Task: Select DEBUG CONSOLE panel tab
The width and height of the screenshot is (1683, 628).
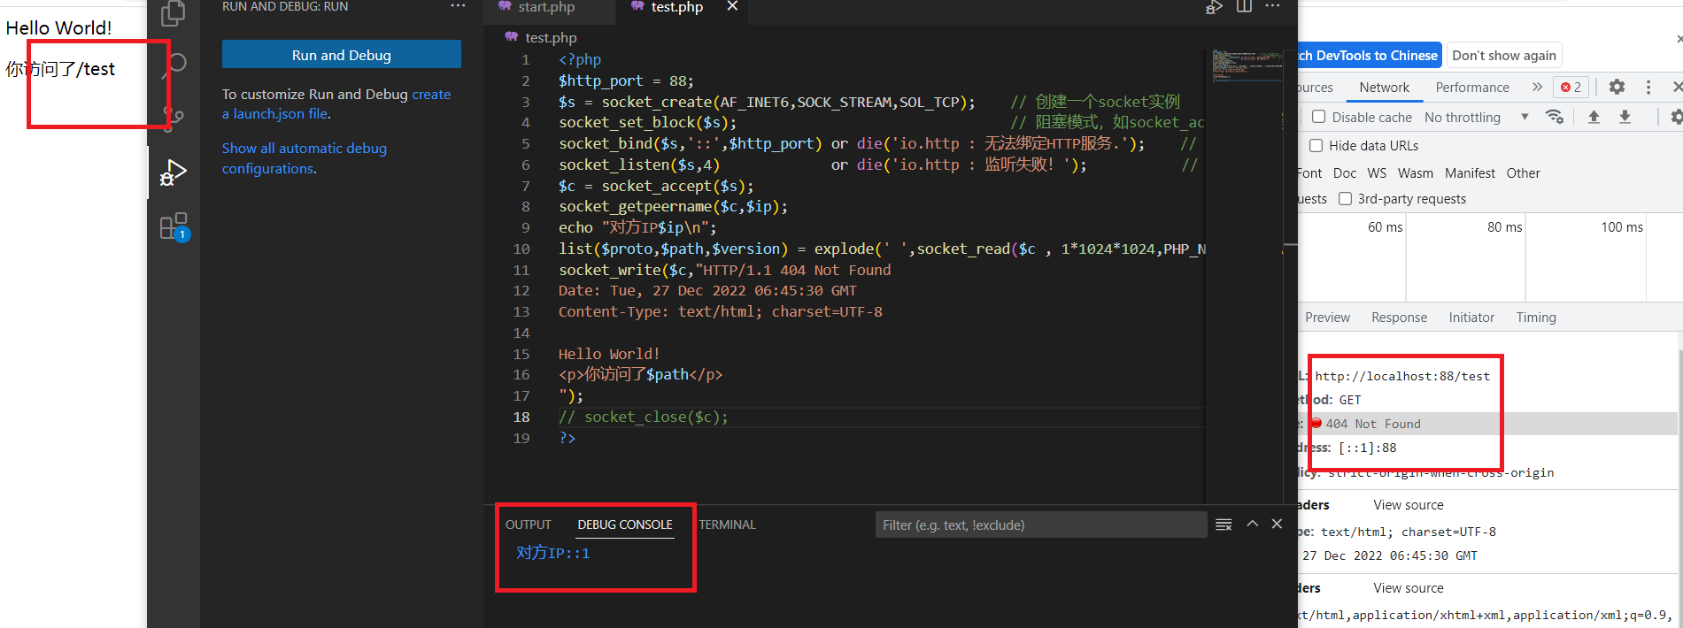Action: [x=625, y=525]
